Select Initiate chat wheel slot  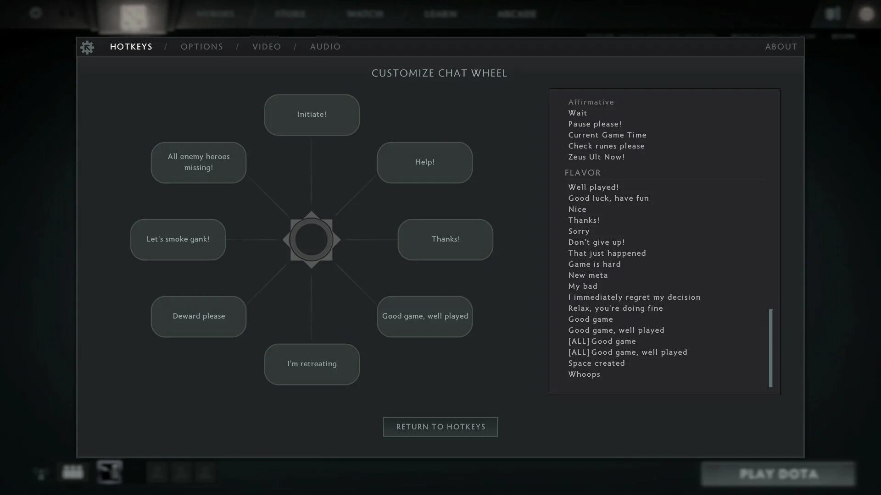[x=312, y=114]
